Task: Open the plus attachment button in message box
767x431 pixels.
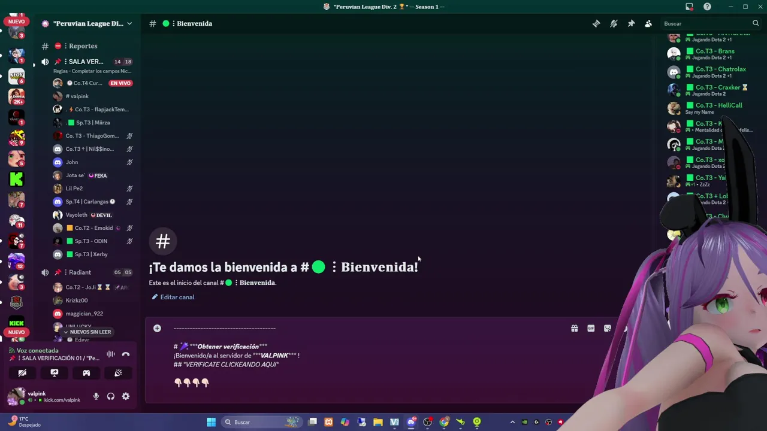Action: [x=157, y=328]
